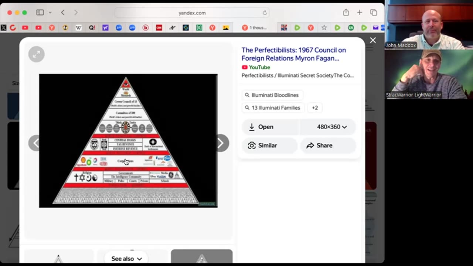The width and height of the screenshot is (473, 266).
Task: Close the image preview overlay
Action: click(373, 40)
